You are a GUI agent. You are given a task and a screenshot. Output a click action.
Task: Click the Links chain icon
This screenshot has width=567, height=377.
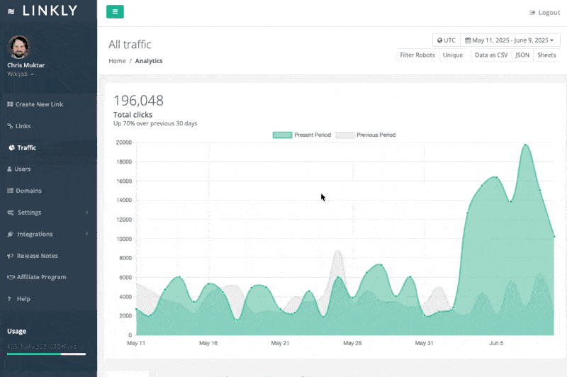point(10,126)
